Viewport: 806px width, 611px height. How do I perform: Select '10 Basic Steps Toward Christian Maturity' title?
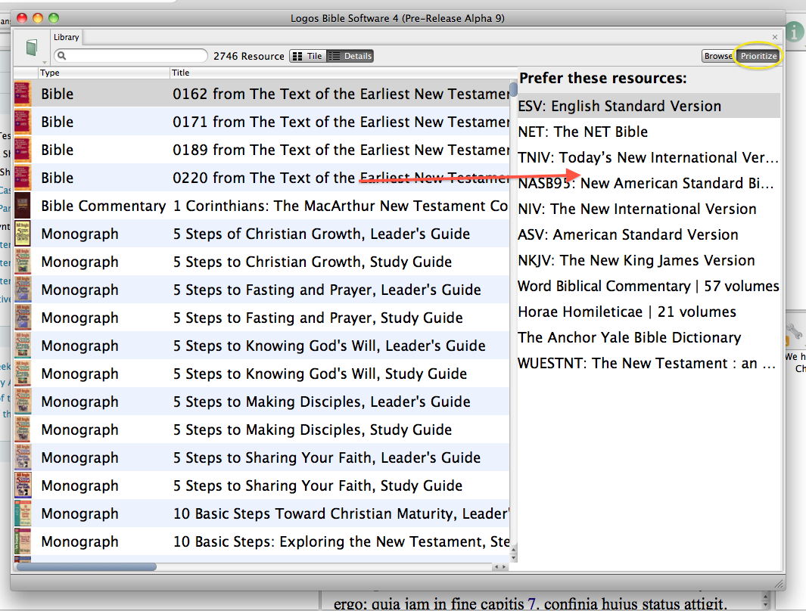pyautogui.click(x=341, y=513)
